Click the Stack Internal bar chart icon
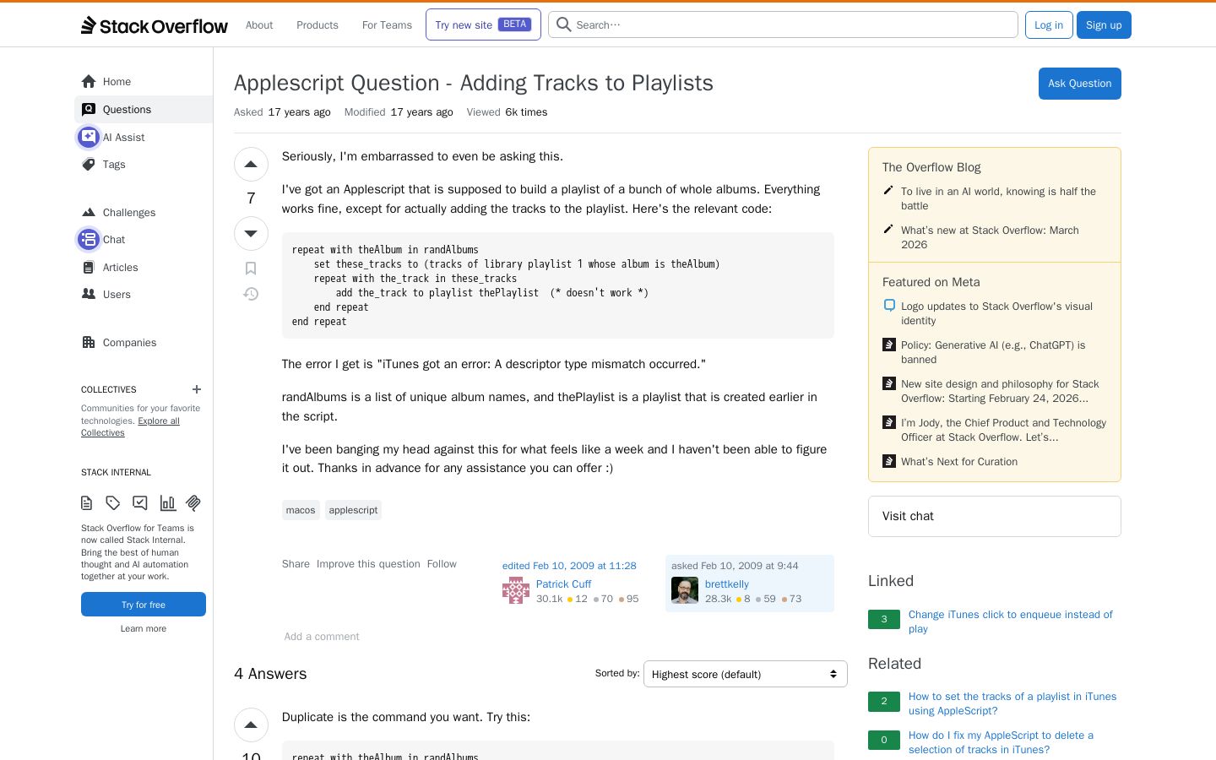The image size is (1216, 760). point(168,503)
